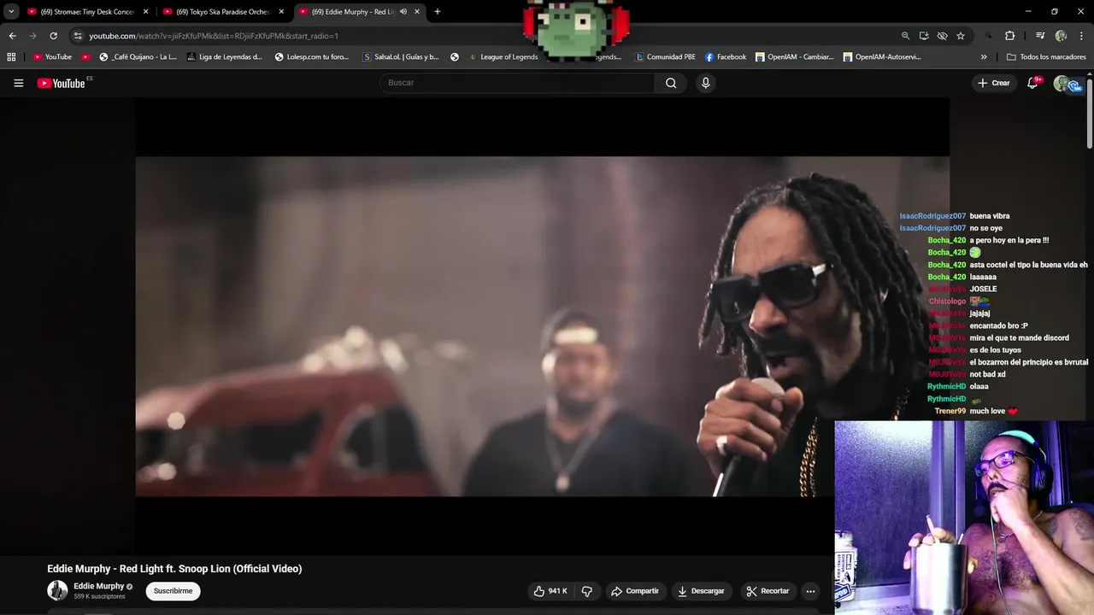Close the Eddie Murphy tab

pos(417,12)
